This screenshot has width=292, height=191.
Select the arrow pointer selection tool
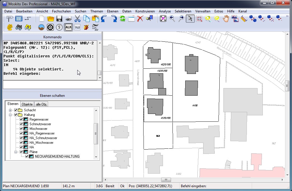[x=190, y=19]
